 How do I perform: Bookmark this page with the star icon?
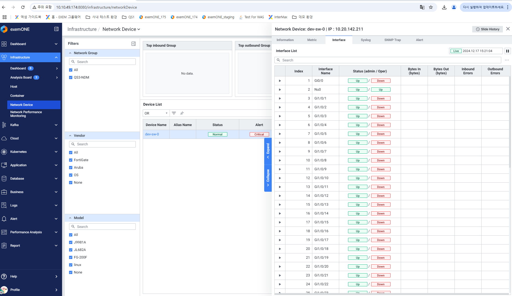coord(431,7)
